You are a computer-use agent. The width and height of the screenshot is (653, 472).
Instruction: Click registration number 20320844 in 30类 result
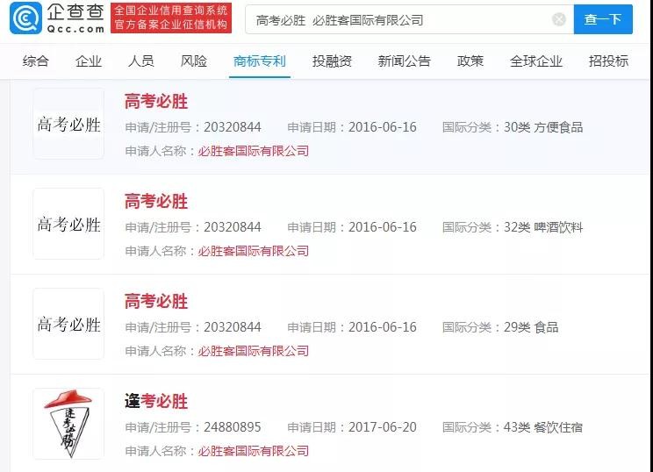click(233, 127)
